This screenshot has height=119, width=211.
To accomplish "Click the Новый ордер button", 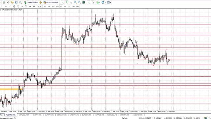I will point(31,2).
